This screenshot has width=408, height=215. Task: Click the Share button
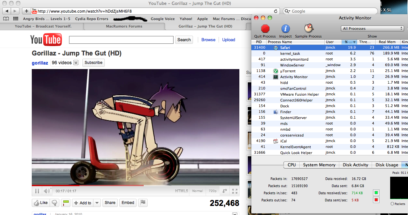pyautogui.click(x=110, y=203)
